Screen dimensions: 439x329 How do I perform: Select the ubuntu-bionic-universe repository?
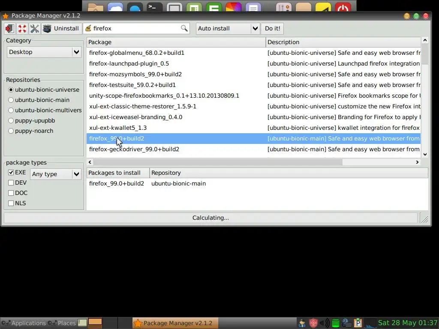44,90
